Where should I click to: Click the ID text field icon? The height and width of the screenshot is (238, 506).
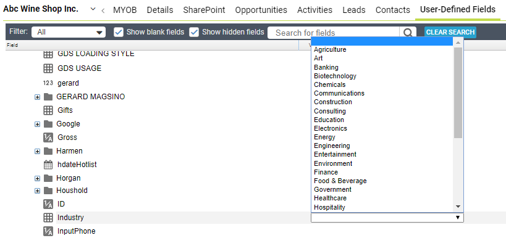tap(48, 204)
